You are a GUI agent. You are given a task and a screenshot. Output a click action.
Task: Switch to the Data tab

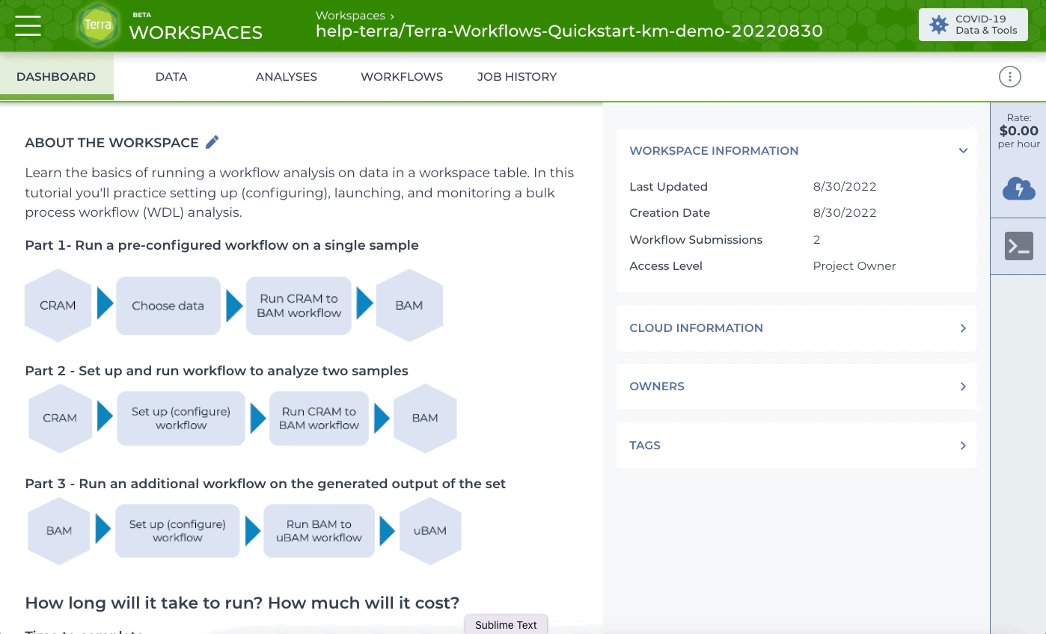point(171,76)
